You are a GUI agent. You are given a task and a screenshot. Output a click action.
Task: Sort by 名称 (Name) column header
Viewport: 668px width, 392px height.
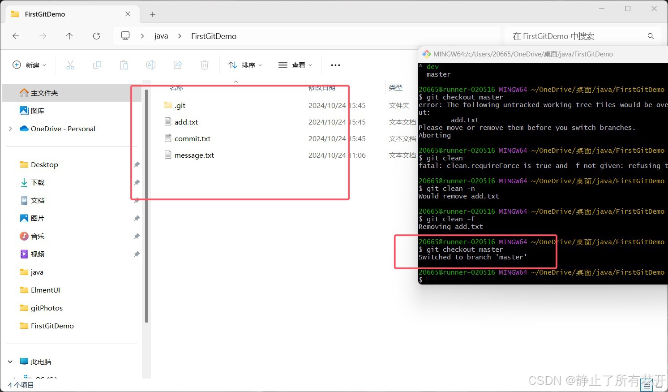tap(176, 87)
